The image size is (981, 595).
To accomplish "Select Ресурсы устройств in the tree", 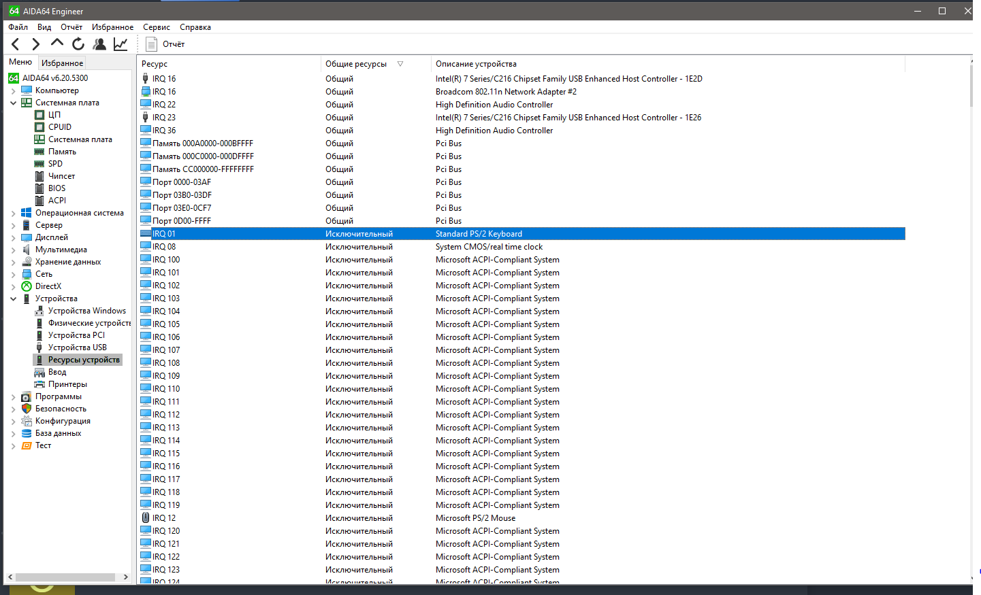I will coord(84,360).
